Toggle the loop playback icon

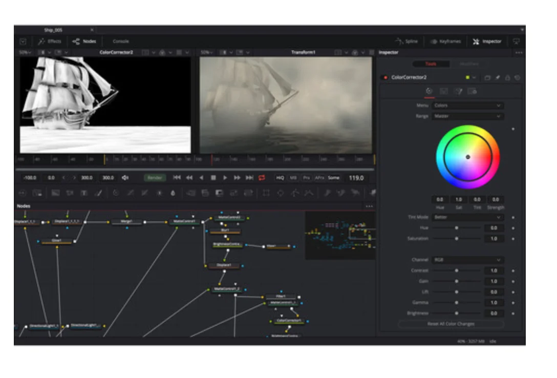[262, 178]
